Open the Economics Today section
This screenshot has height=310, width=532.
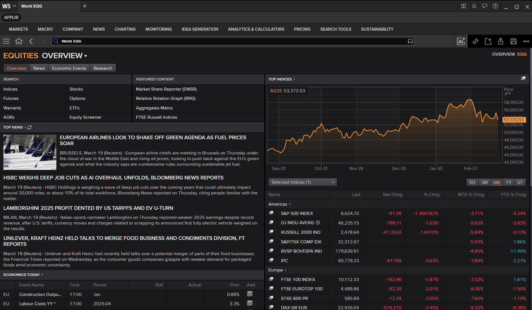23,275
